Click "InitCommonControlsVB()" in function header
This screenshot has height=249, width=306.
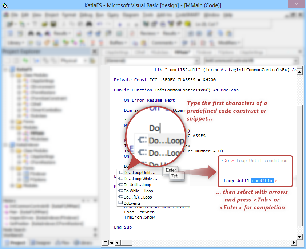182,90
